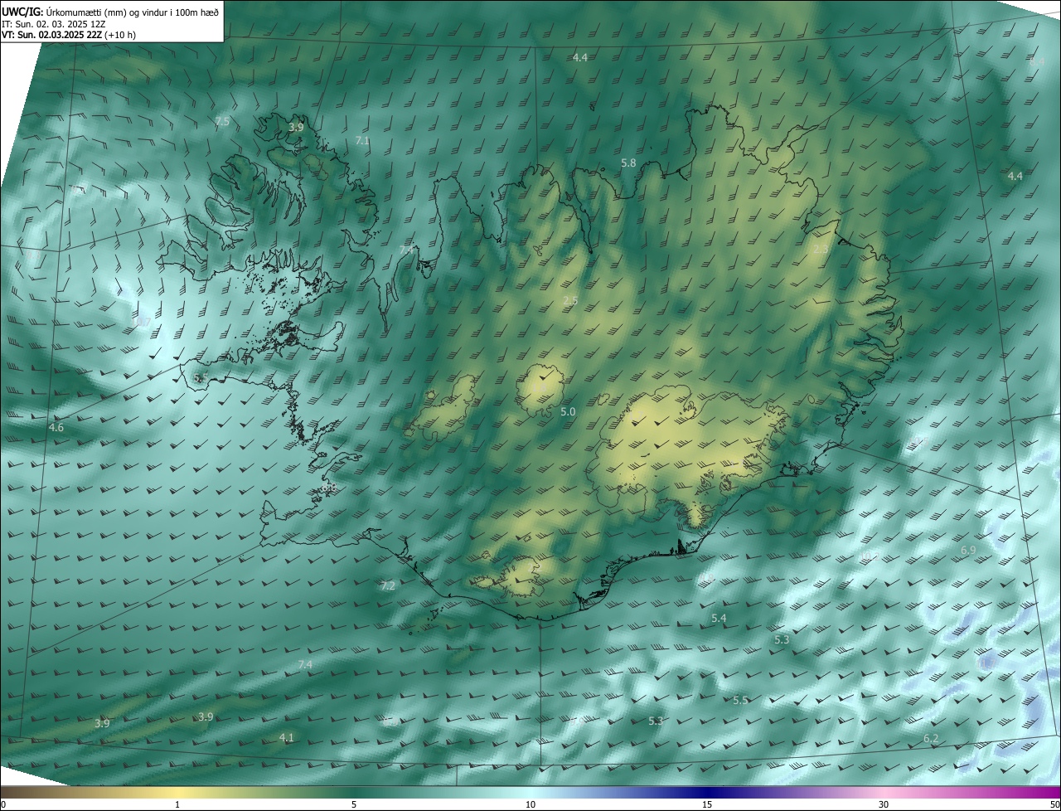Click the 5.4 value label on the map
This screenshot has width=1061, height=811.
tap(719, 619)
